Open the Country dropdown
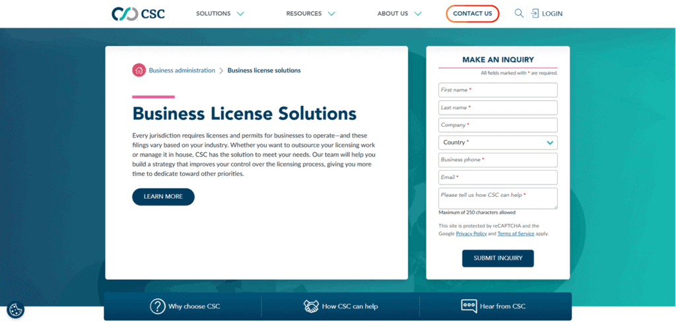Viewport: 676px width, 322px height. pyautogui.click(x=498, y=142)
